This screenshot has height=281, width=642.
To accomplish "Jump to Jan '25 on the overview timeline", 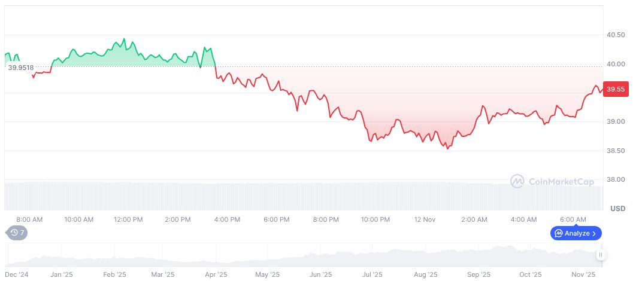I will (62, 275).
